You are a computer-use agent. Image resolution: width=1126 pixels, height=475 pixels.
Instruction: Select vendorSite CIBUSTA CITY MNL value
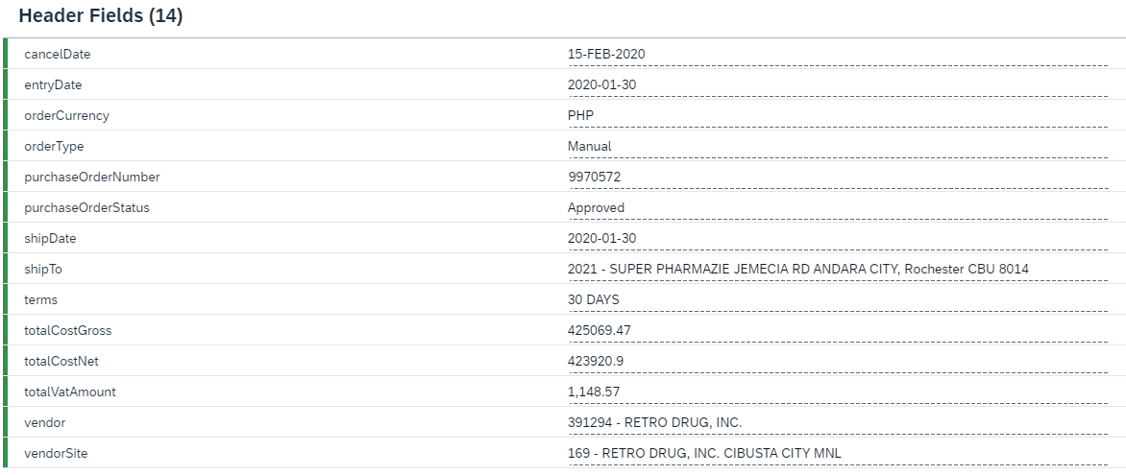pyautogui.click(x=838, y=454)
